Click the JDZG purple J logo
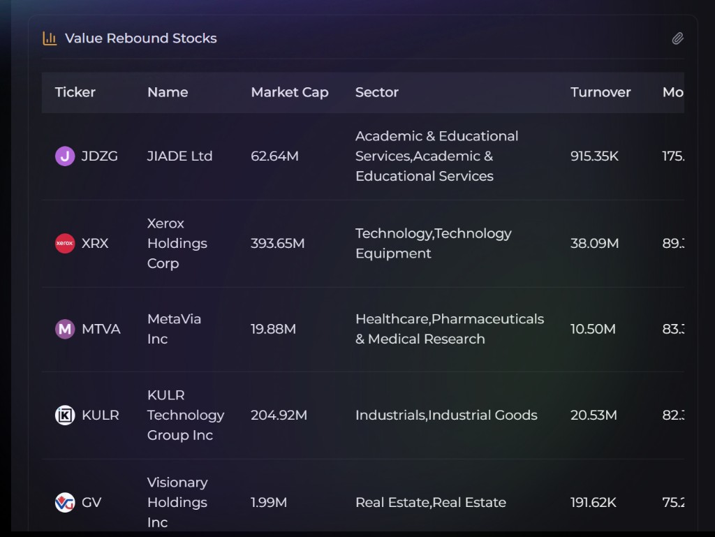The height and width of the screenshot is (537, 715). point(65,156)
